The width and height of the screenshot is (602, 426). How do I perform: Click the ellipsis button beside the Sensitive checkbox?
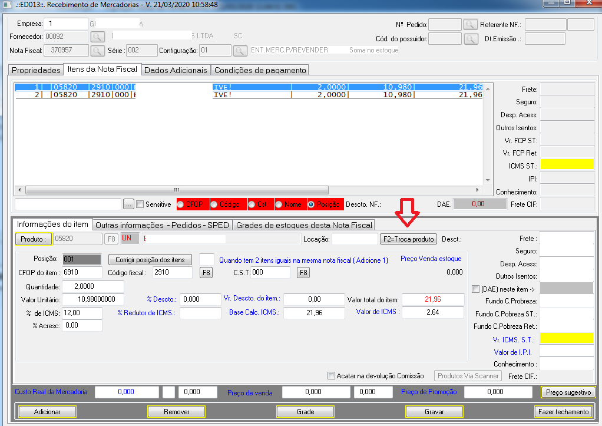[129, 204]
